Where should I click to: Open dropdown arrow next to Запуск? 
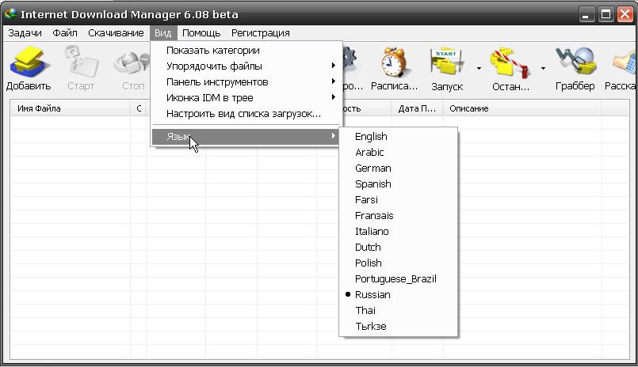(x=479, y=68)
